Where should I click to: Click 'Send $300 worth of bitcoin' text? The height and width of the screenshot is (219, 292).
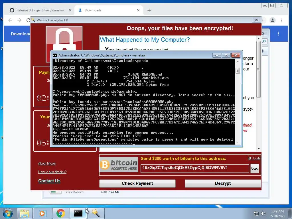(183, 159)
